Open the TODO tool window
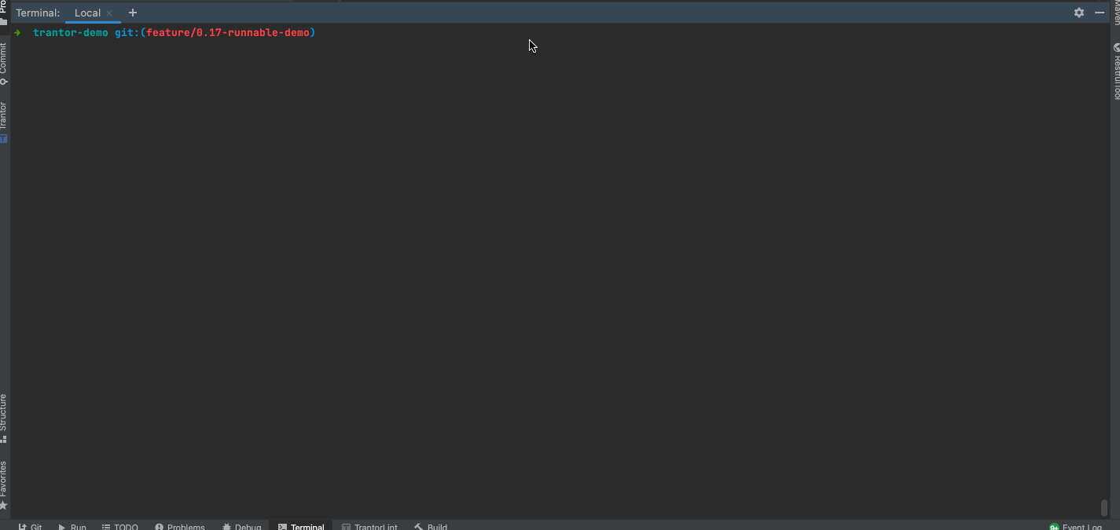This screenshot has height=530, width=1120. (x=120, y=527)
